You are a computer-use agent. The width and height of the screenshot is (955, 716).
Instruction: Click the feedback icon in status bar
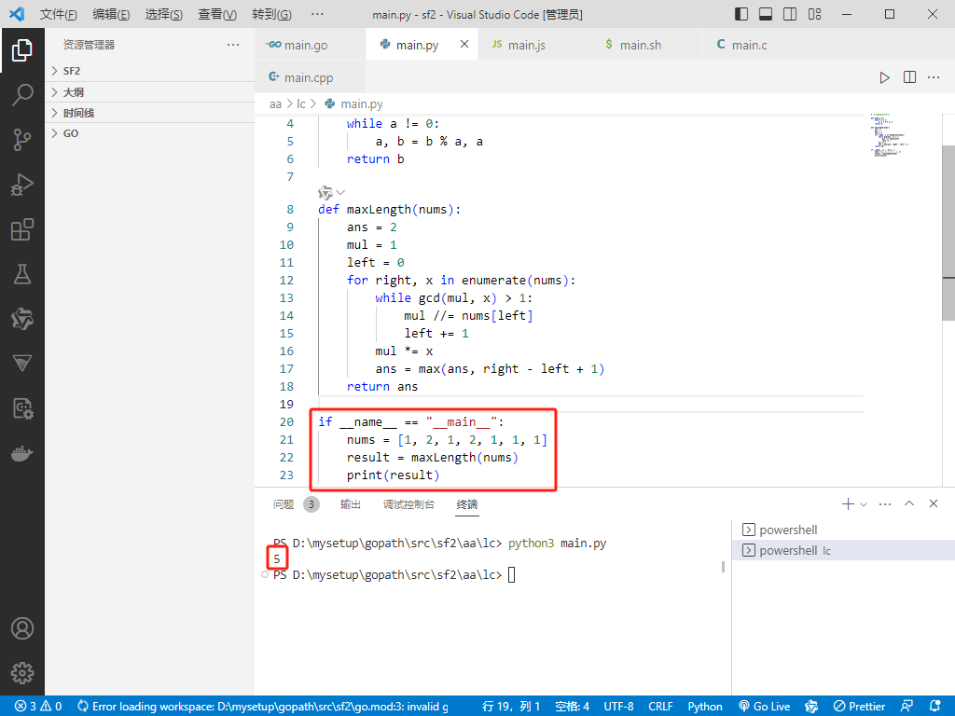pyautogui.click(x=907, y=707)
